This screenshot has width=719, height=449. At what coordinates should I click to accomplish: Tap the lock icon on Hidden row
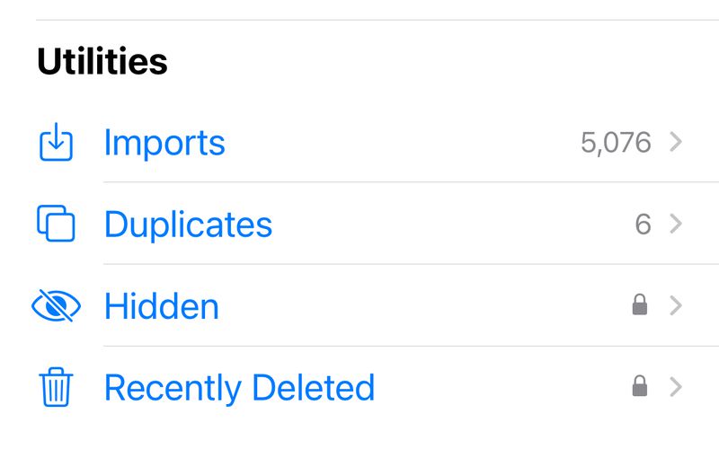(x=639, y=306)
